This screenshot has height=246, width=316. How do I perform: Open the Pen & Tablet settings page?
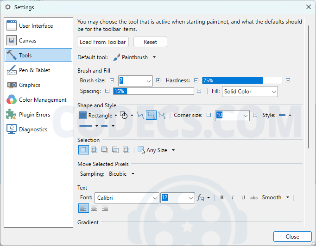click(38, 70)
